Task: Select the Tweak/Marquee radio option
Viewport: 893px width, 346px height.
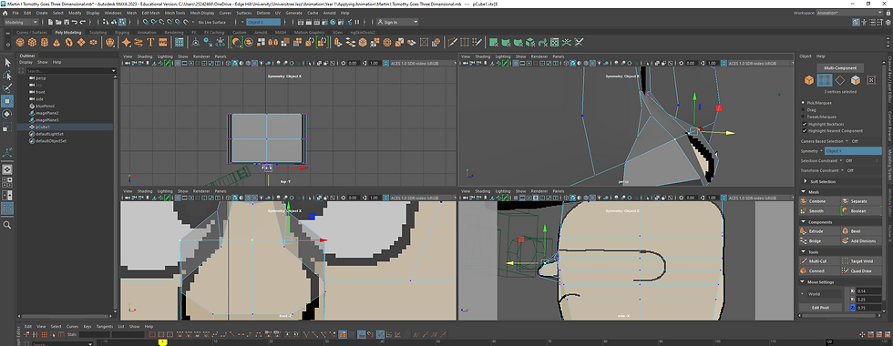Action: [803, 117]
